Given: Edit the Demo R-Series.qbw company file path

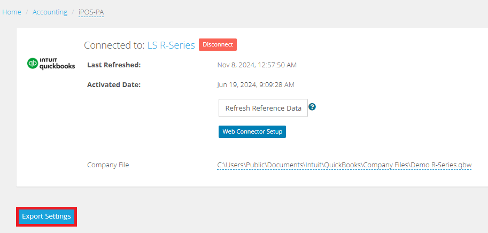Looking at the screenshot, I should point(344,165).
